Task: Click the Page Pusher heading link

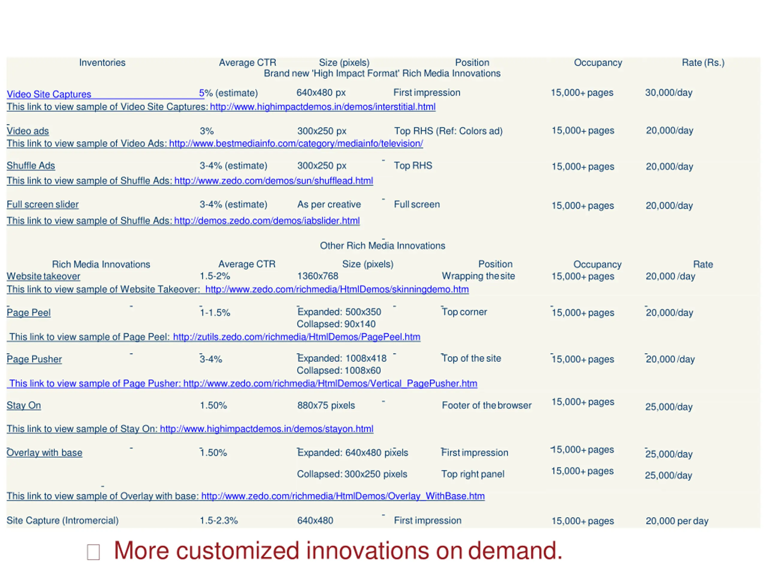Action: point(34,359)
